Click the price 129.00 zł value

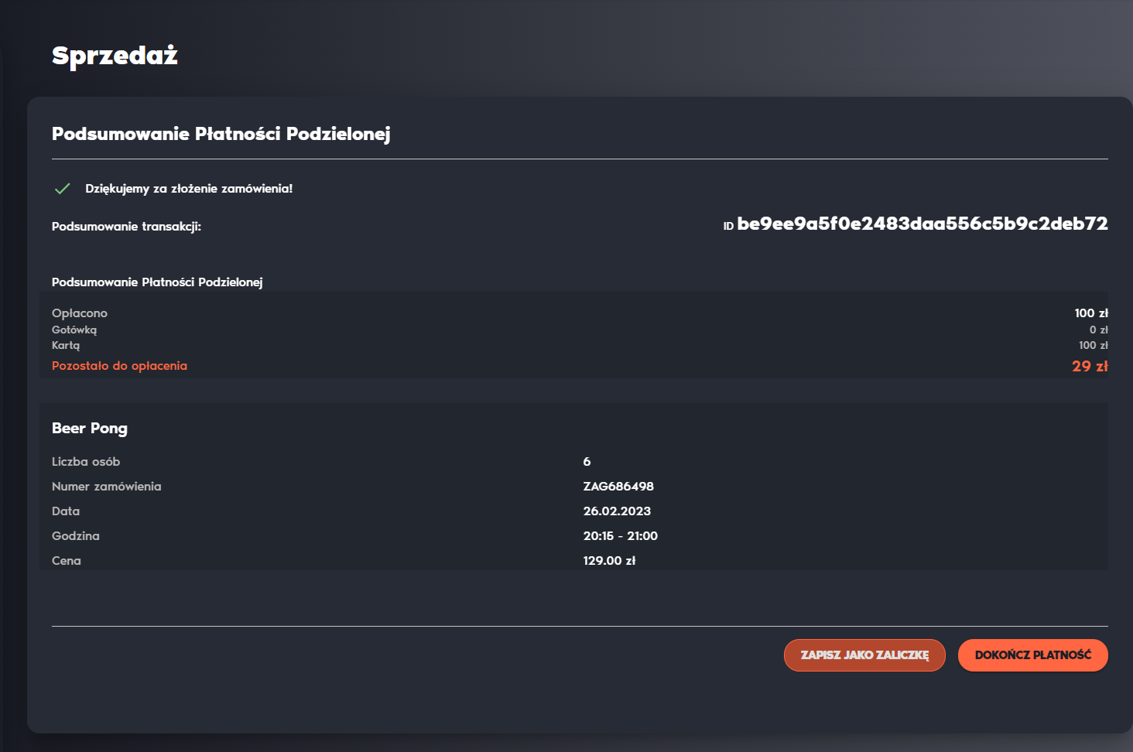click(609, 561)
